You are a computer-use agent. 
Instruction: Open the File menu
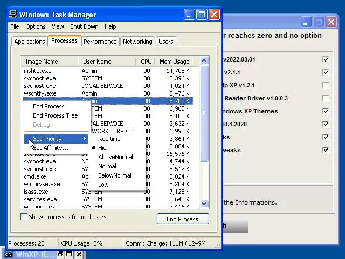[15, 26]
